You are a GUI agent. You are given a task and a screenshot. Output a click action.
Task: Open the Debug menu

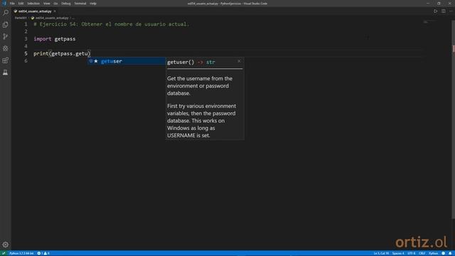66,4
